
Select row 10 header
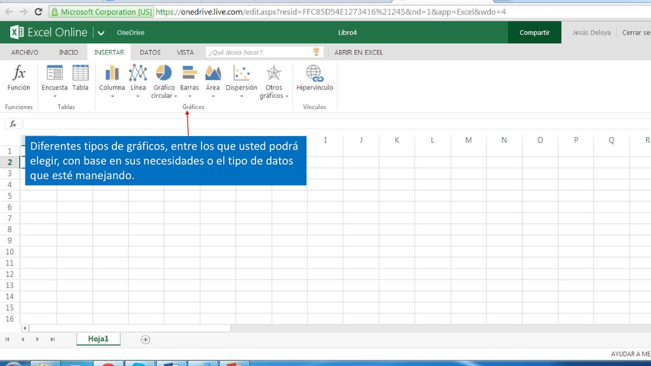click(10, 252)
